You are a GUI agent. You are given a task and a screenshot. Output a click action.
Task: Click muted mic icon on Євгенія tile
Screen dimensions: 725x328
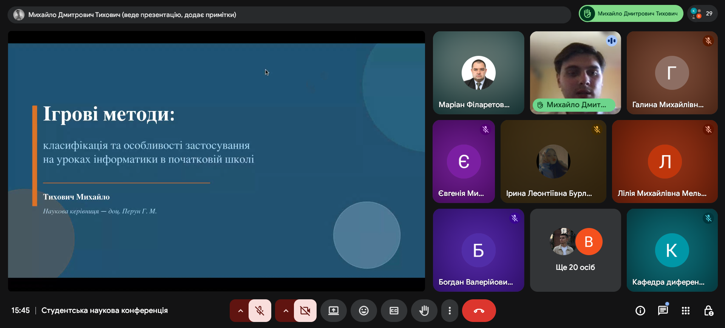pos(485,129)
